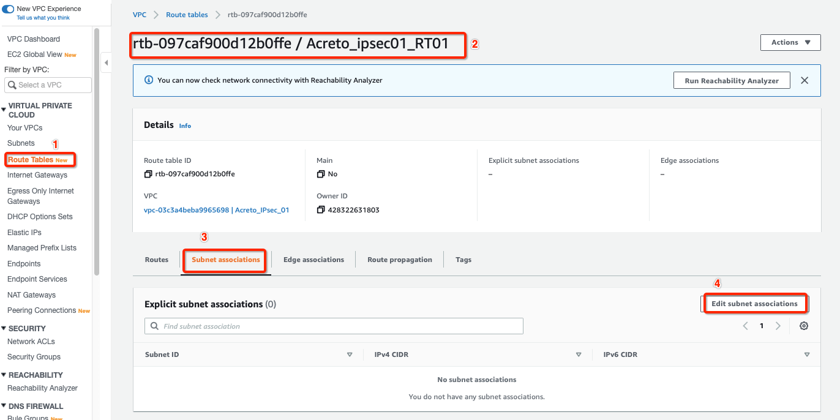
Task: Go to the next page of subnet associations
Action: (x=778, y=326)
